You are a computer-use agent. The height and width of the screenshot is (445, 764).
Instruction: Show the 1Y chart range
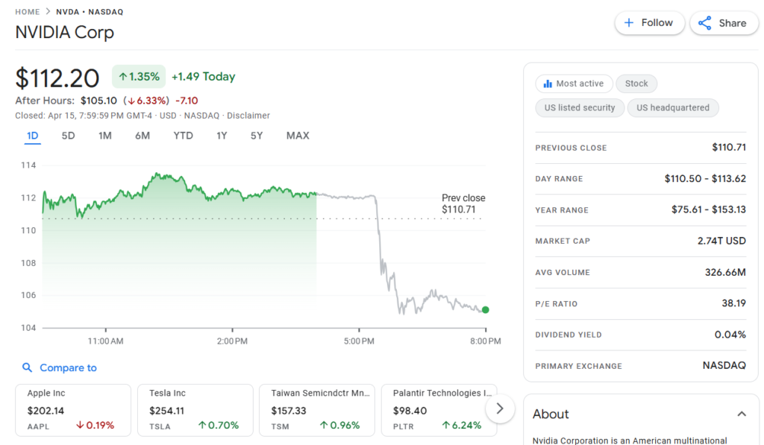pos(222,136)
